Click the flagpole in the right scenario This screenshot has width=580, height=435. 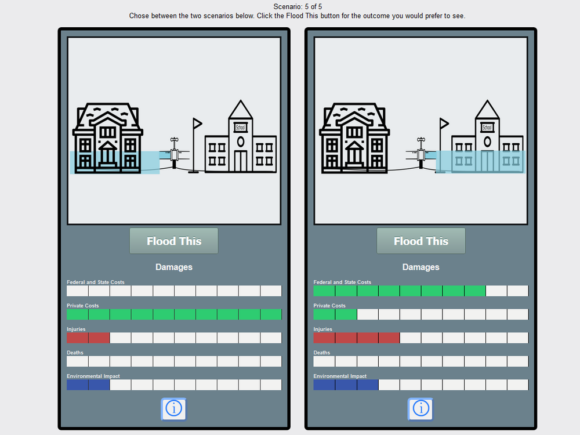pyautogui.click(x=443, y=145)
